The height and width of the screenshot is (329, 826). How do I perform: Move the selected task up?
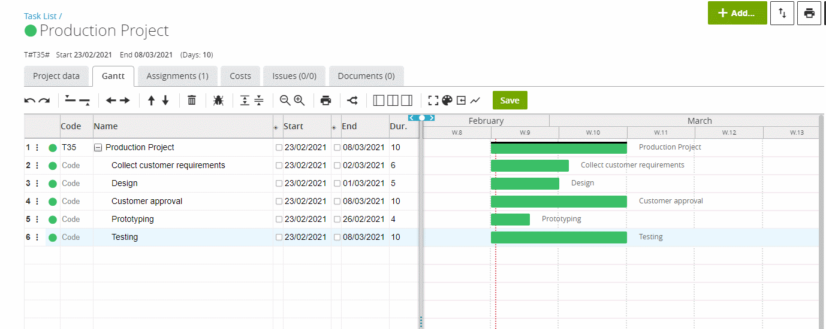pos(152,100)
